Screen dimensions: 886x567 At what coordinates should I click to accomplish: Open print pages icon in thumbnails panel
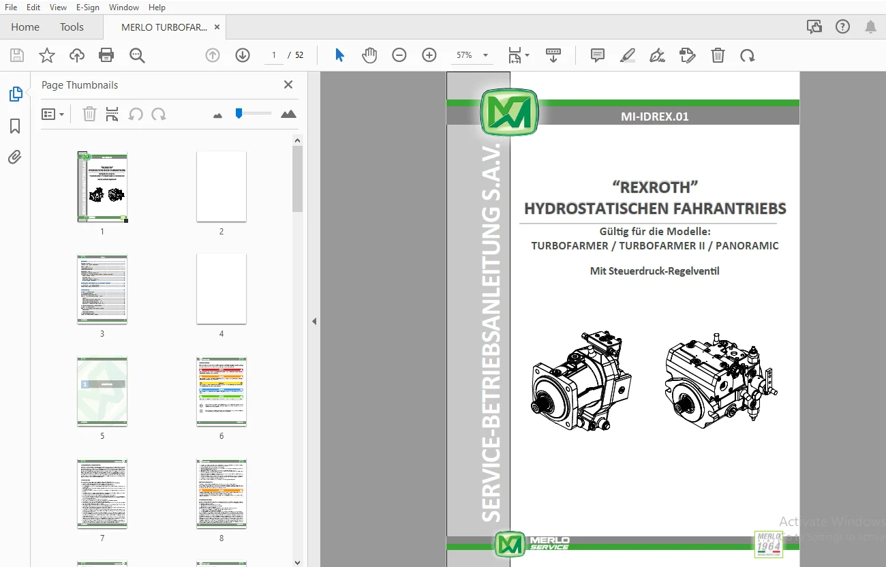tap(112, 114)
